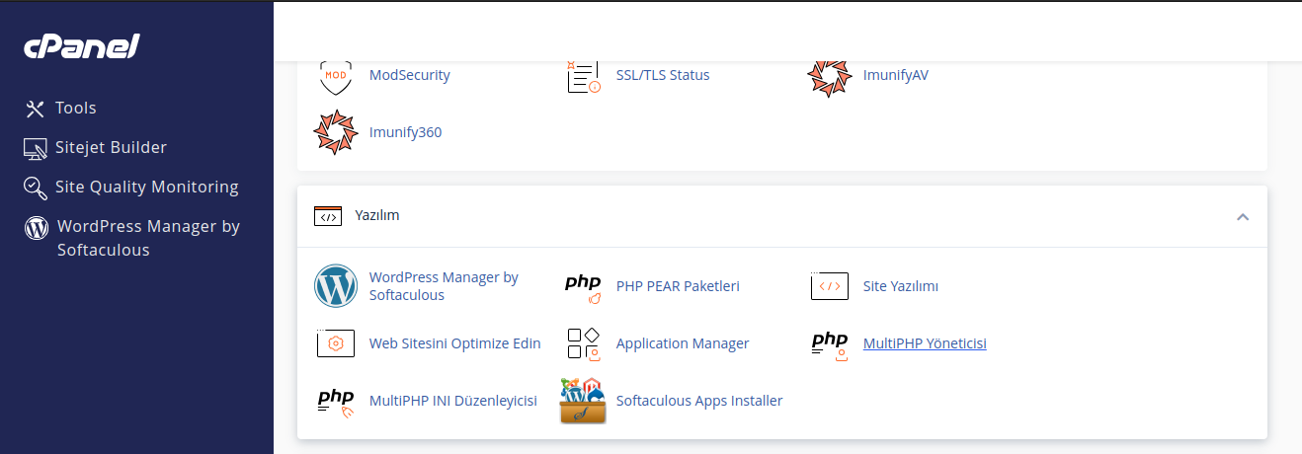
Task: Click the cPanel logo
Action: (82, 46)
